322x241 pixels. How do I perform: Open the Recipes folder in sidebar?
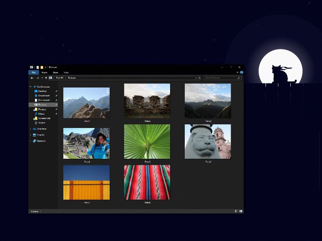pyautogui.click(x=42, y=109)
